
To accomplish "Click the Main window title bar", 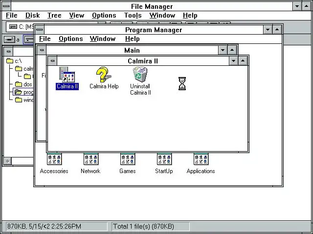I will [132, 50].
